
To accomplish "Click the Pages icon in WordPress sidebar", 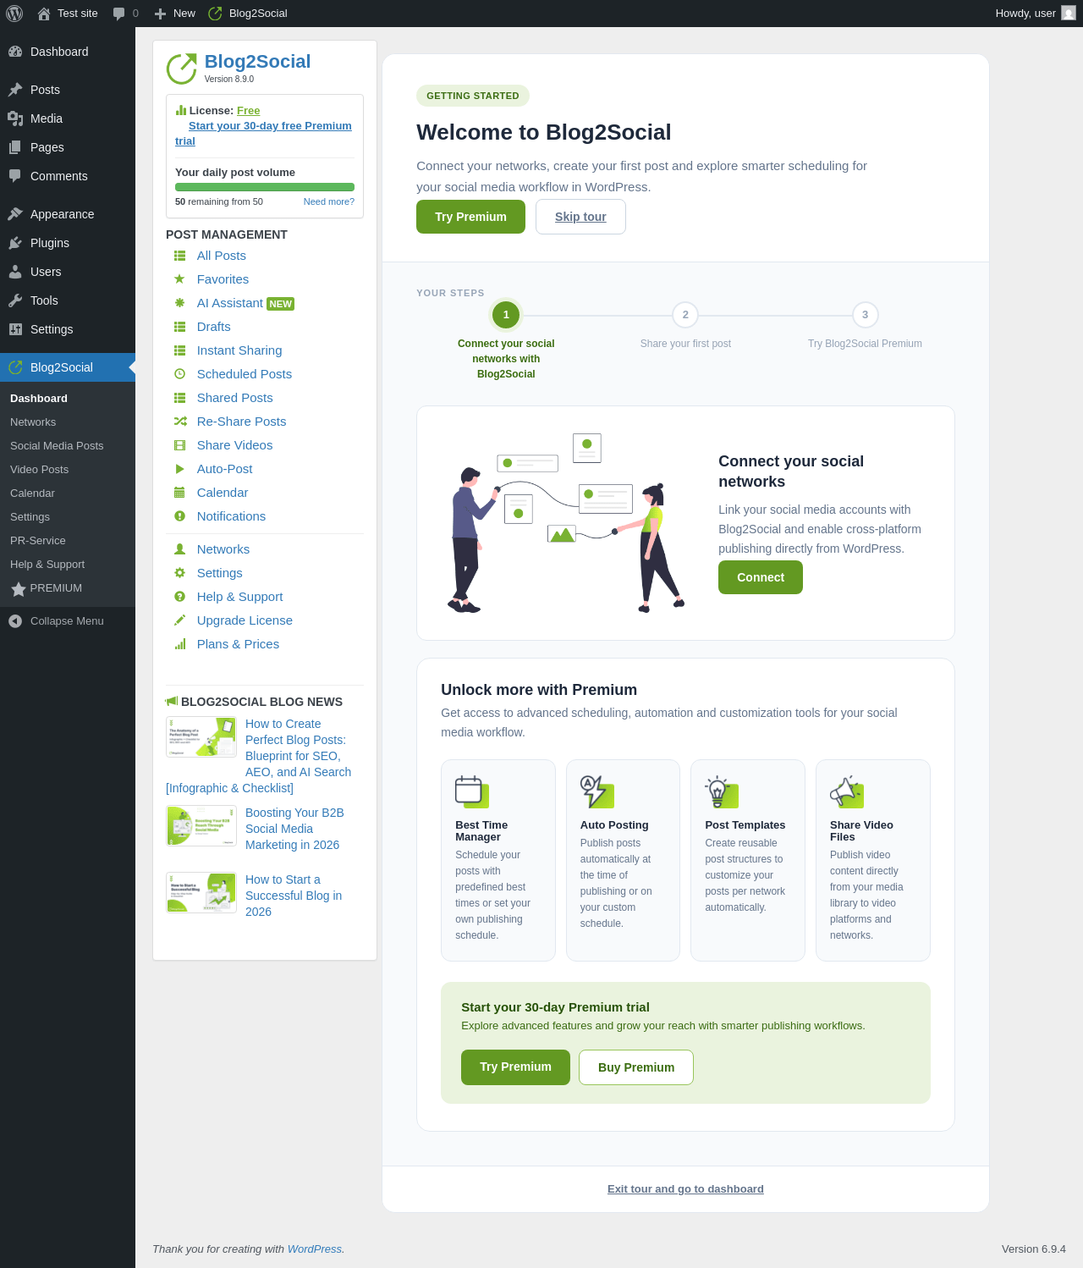I will (15, 147).
